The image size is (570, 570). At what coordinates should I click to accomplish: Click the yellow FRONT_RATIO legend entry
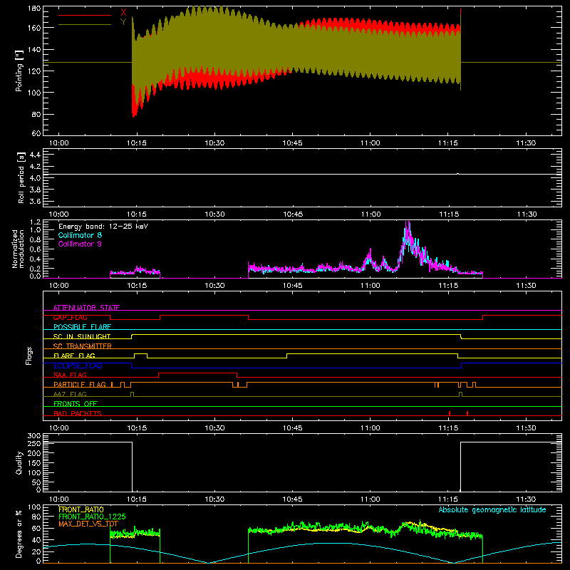click(81, 509)
